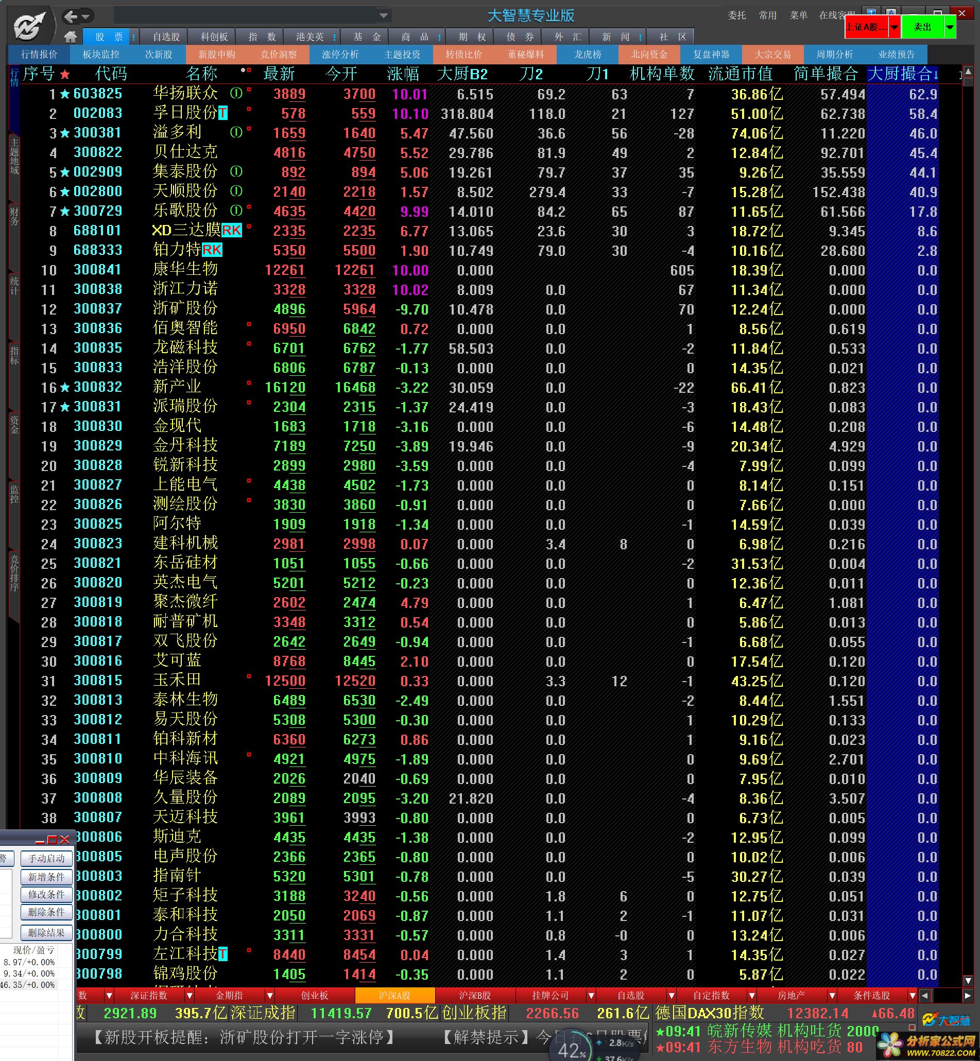Click the vertical scrollbar down arrow

tap(968, 980)
